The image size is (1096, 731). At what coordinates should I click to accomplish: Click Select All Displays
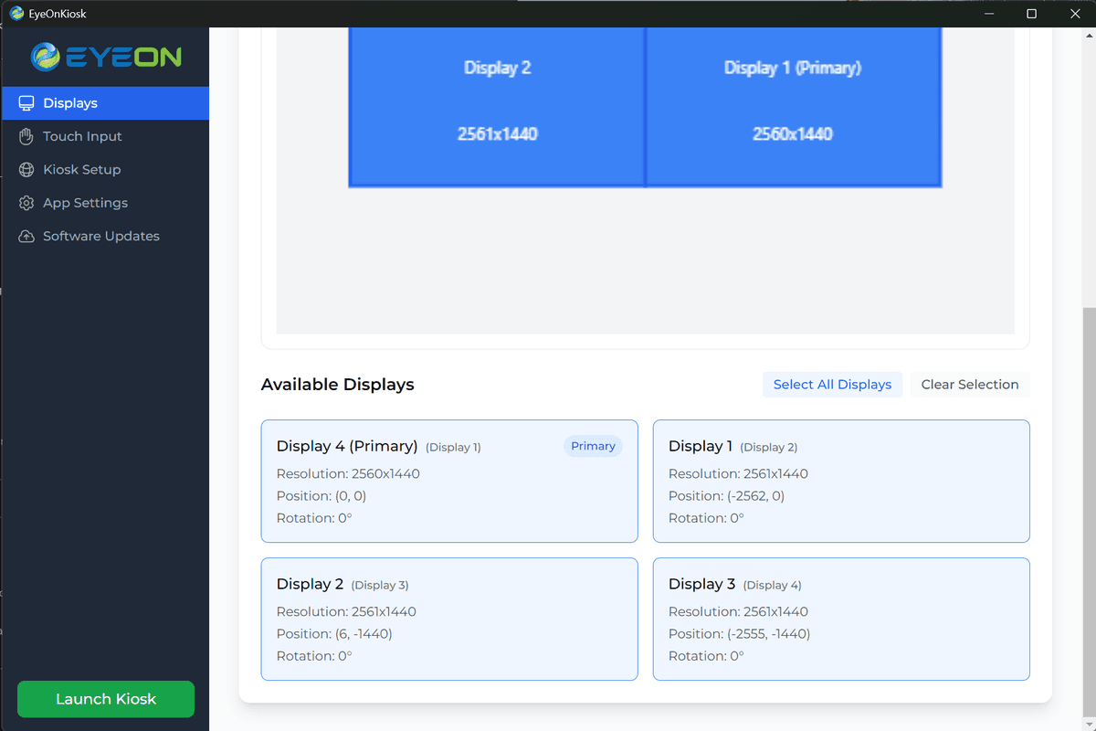coord(832,384)
